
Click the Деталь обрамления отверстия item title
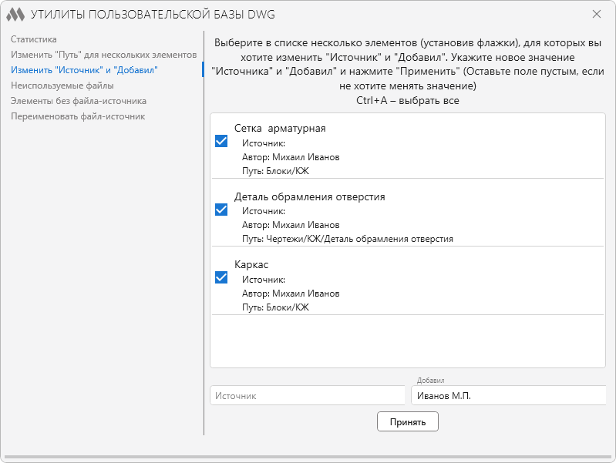point(310,196)
